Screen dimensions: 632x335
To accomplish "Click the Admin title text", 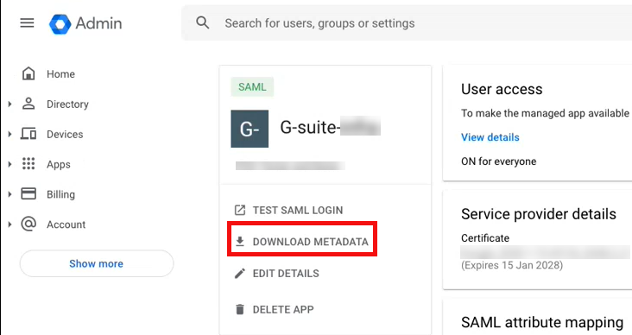I will (x=98, y=23).
